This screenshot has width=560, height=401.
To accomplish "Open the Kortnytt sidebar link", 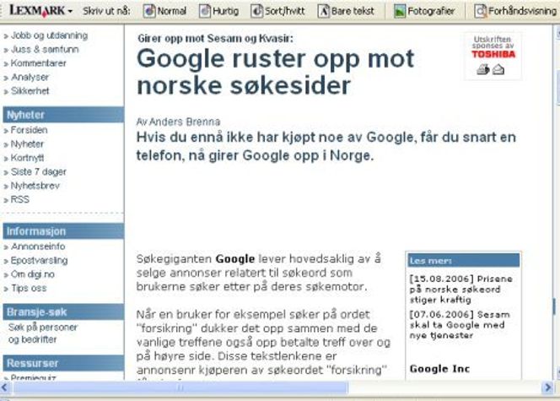I will click(x=28, y=158).
